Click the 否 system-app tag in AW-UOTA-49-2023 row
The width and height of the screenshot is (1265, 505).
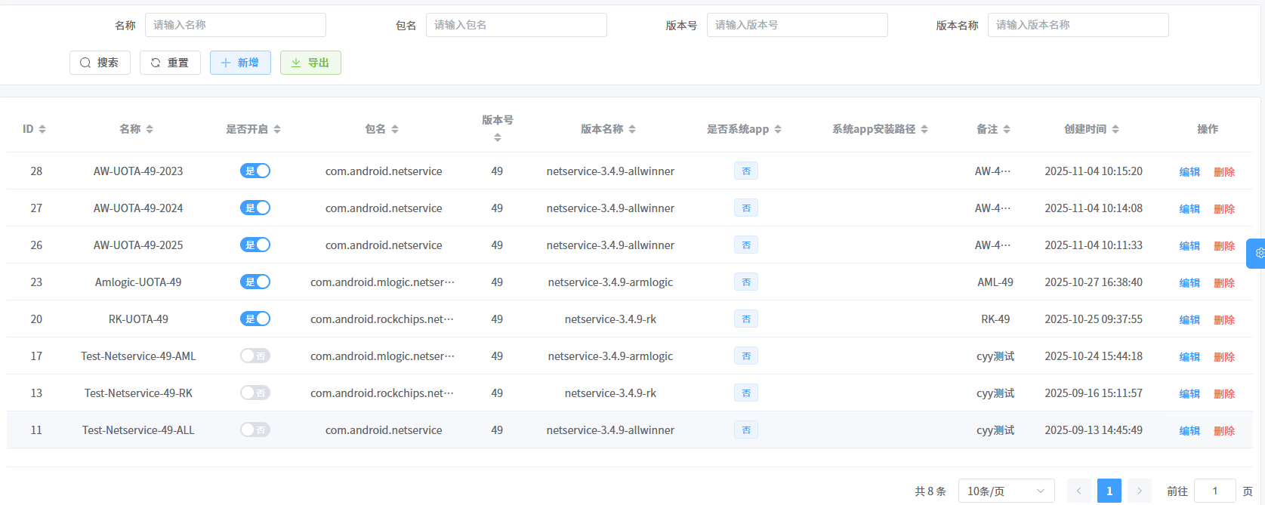pyautogui.click(x=746, y=171)
